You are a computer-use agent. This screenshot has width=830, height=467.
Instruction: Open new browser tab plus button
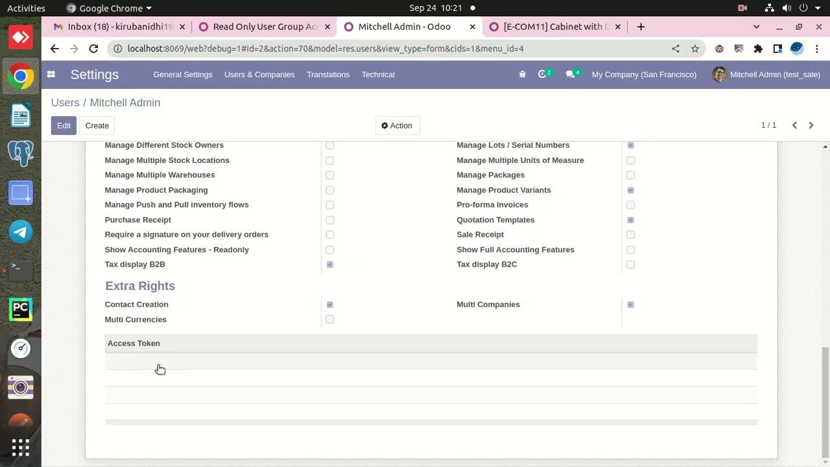[x=641, y=27]
